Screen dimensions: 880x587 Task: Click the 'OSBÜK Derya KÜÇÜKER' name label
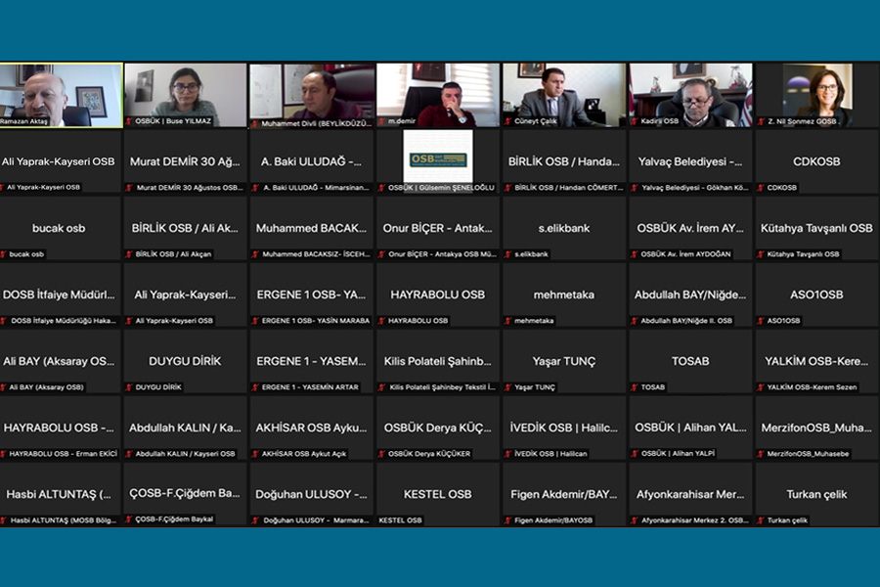pyautogui.click(x=429, y=454)
